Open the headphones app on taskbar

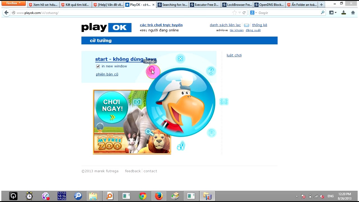point(13,196)
